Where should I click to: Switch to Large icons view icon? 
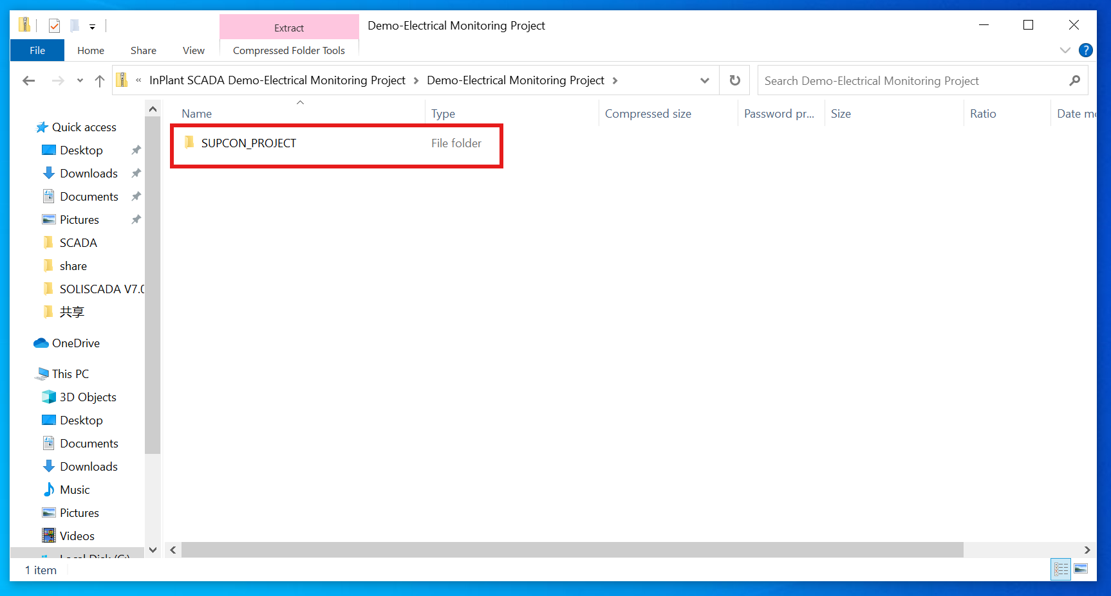coord(1081,569)
